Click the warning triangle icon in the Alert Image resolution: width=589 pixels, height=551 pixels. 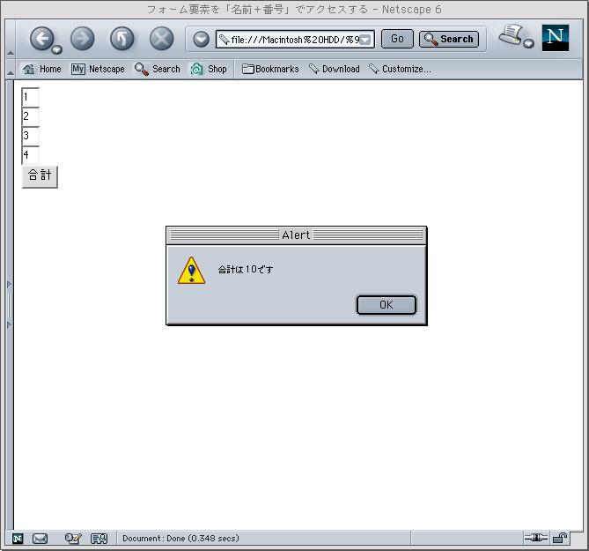(x=192, y=270)
